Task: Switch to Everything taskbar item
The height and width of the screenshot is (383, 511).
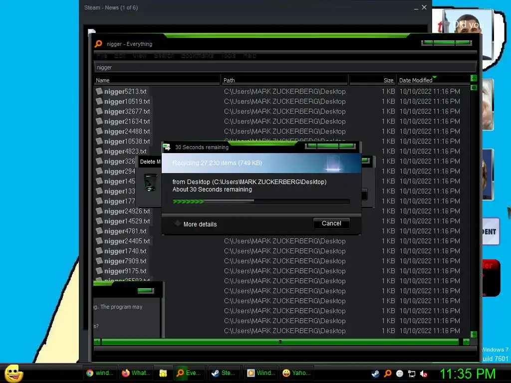Action: coord(189,373)
